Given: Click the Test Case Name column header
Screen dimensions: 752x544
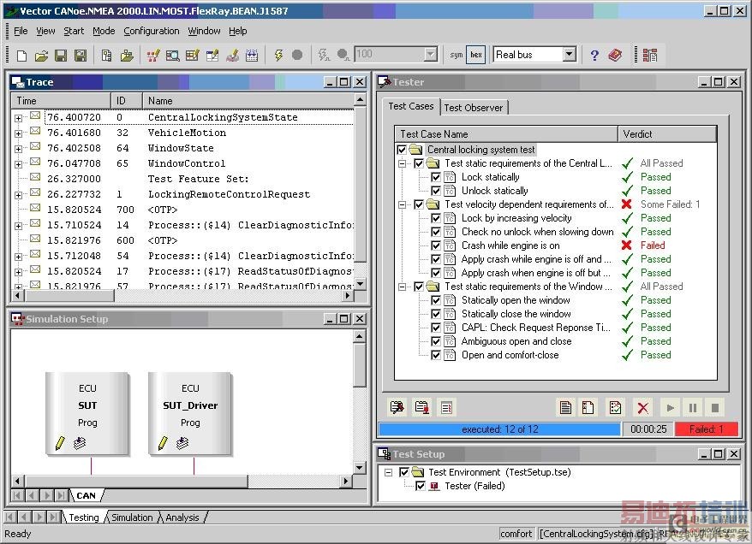Looking at the screenshot, I should click(506, 134).
